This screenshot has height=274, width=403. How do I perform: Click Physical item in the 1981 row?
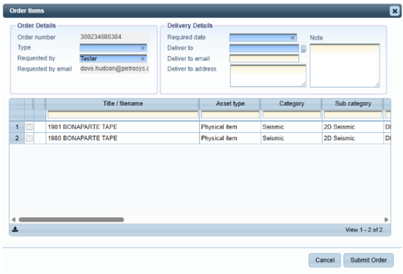coord(219,127)
